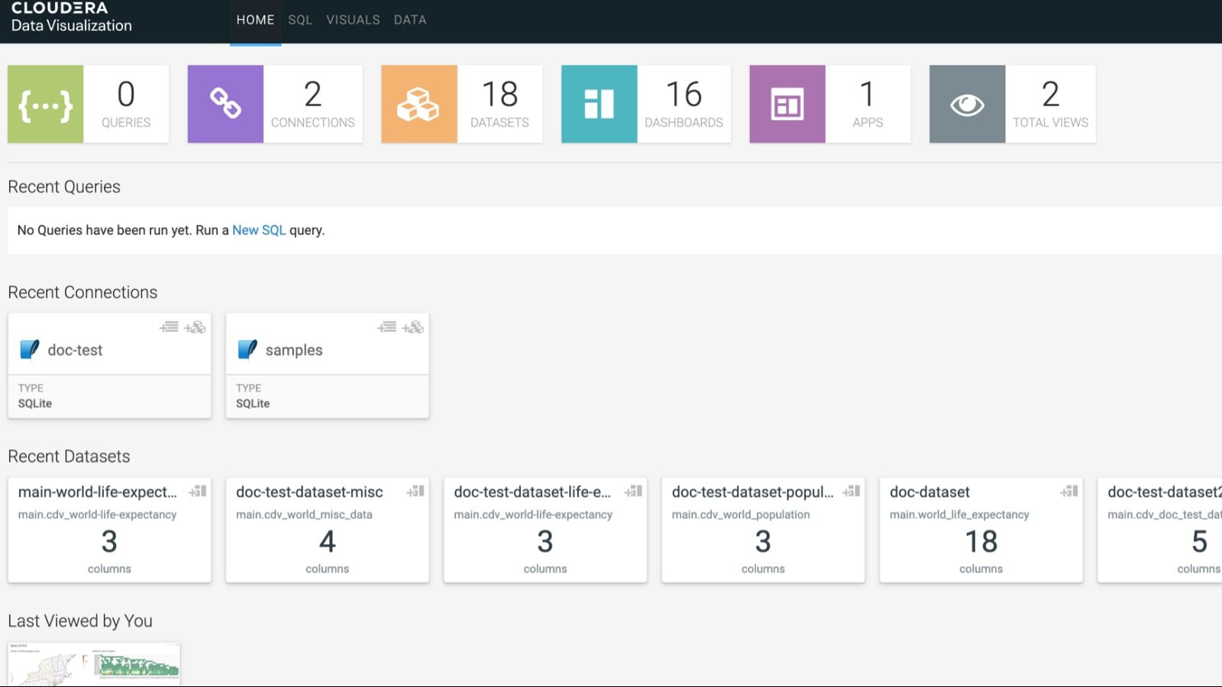
Task: Open the samples connection name
Action: pyautogui.click(x=294, y=350)
